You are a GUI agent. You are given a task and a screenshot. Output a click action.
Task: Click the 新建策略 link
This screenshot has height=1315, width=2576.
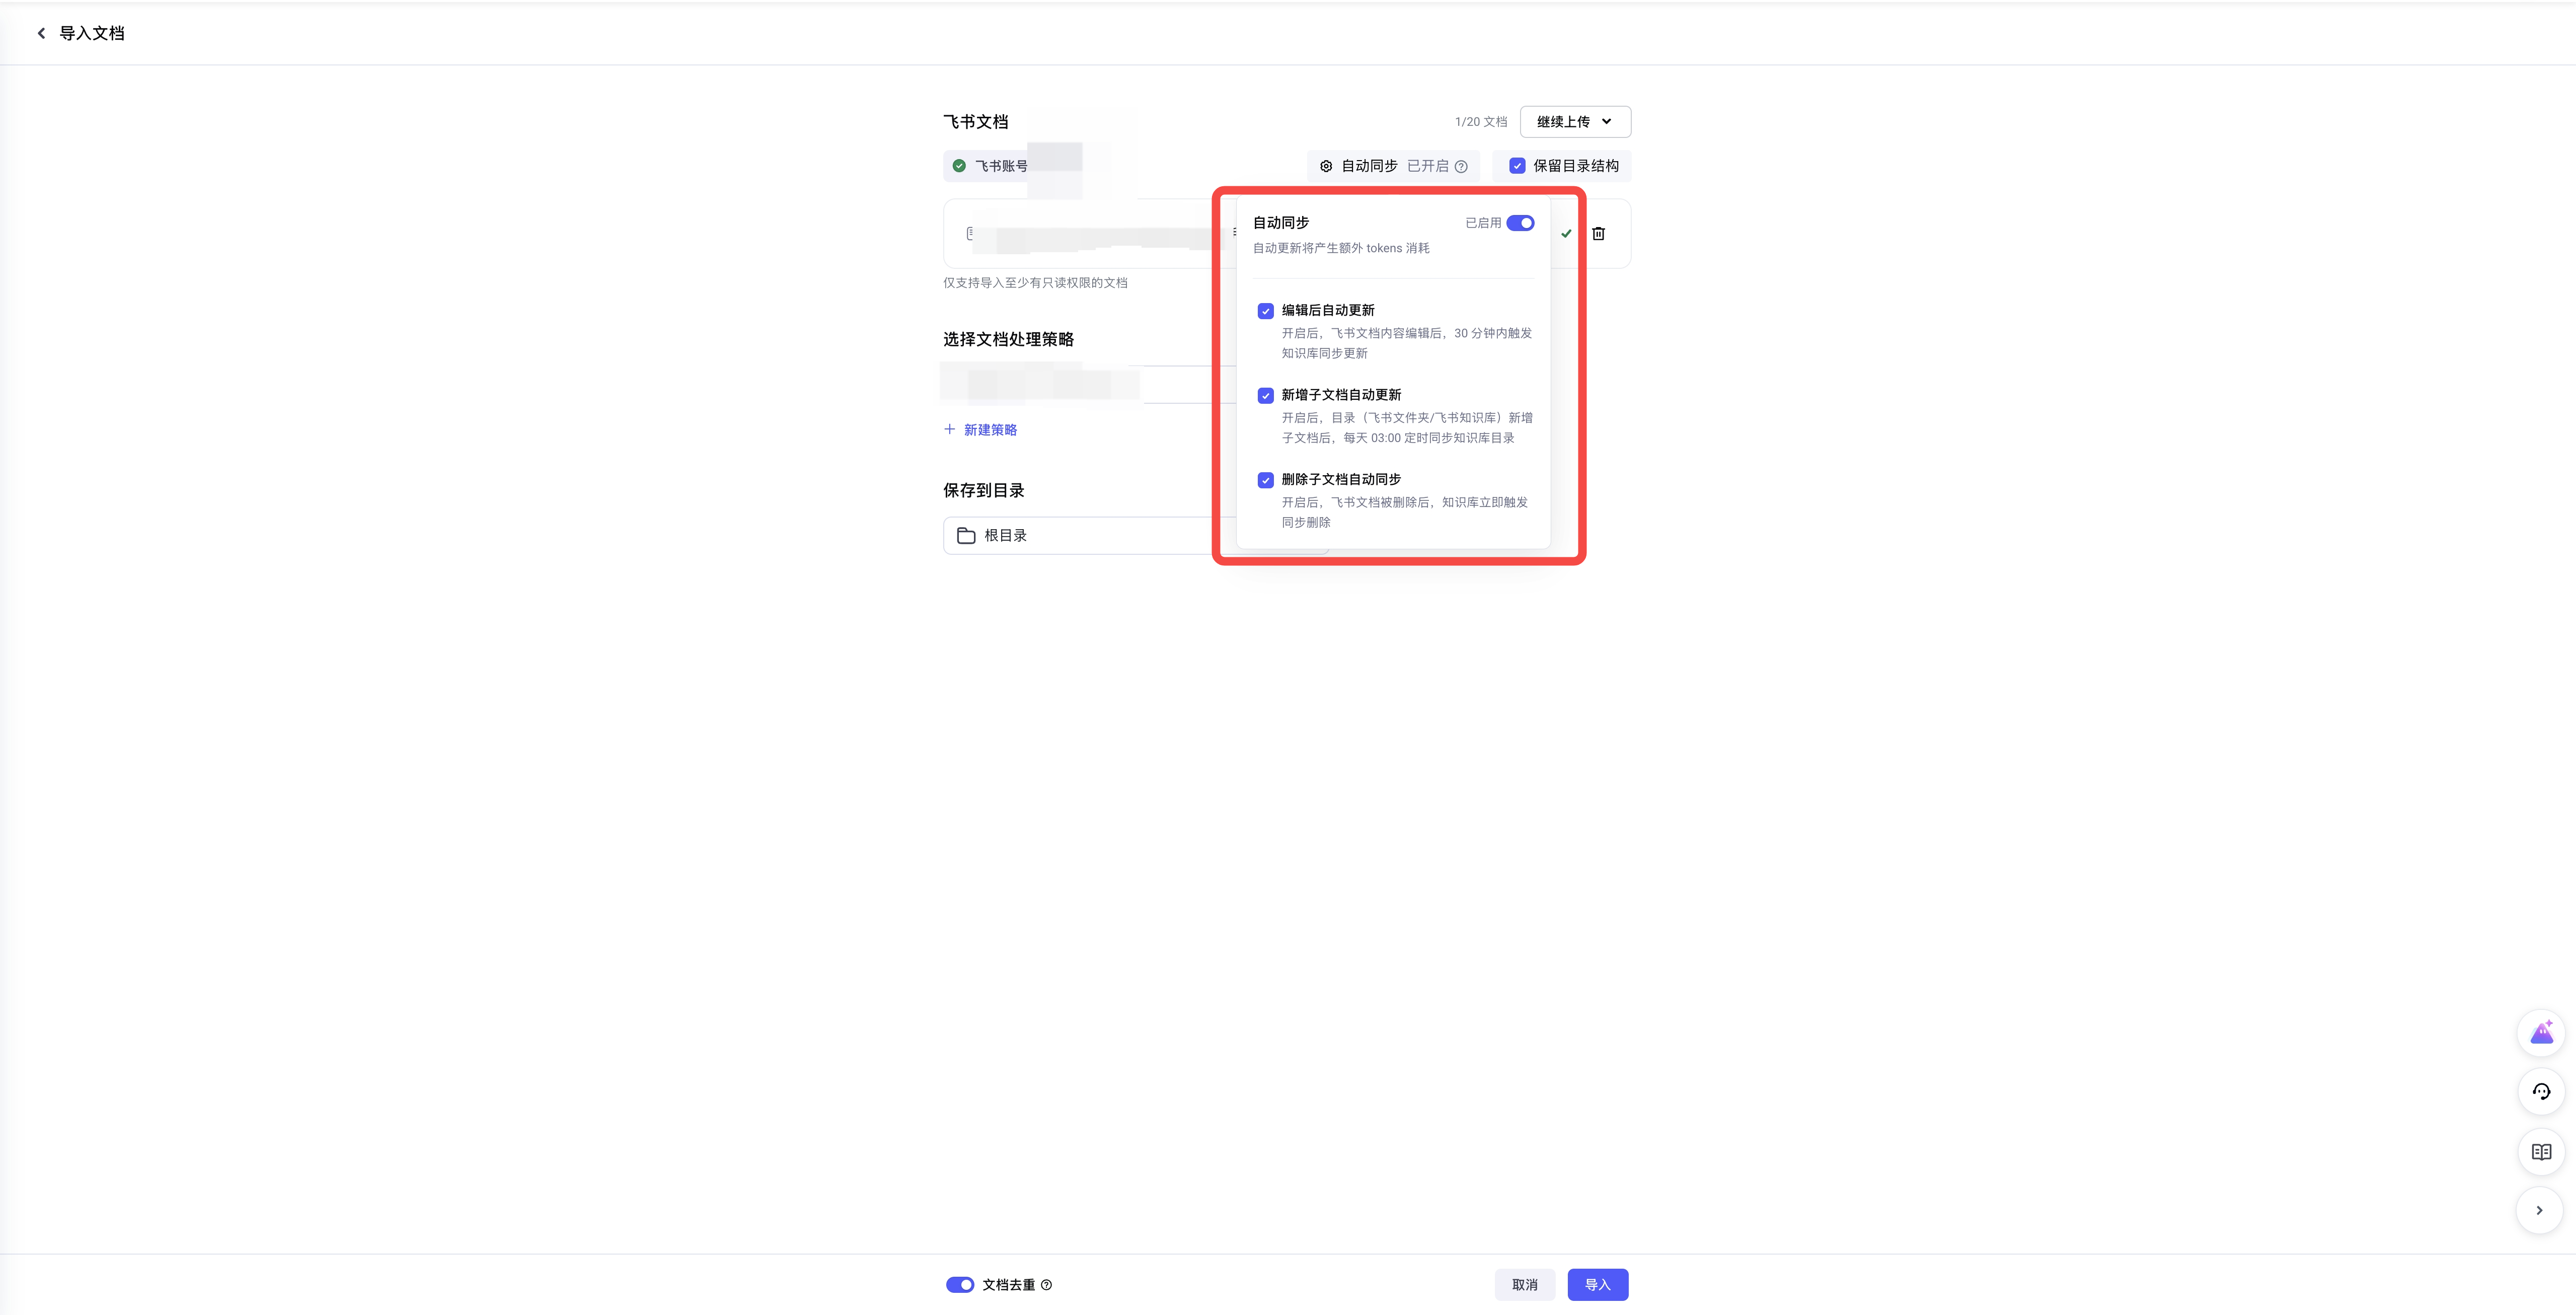tap(980, 430)
